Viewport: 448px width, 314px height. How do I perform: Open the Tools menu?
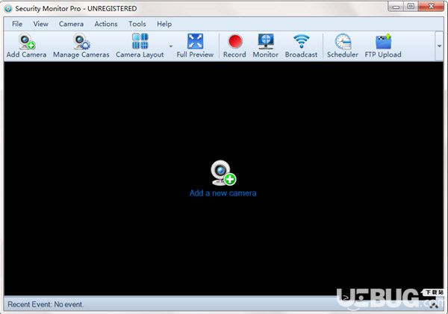coord(137,24)
